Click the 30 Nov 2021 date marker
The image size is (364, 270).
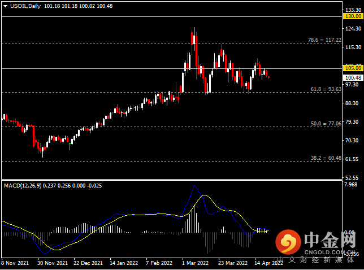52,263
